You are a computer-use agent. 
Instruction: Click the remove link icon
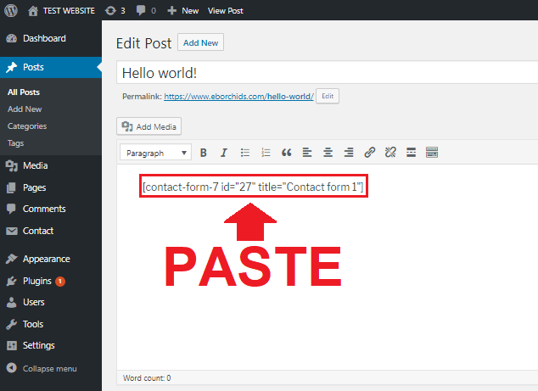click(390, 153)
